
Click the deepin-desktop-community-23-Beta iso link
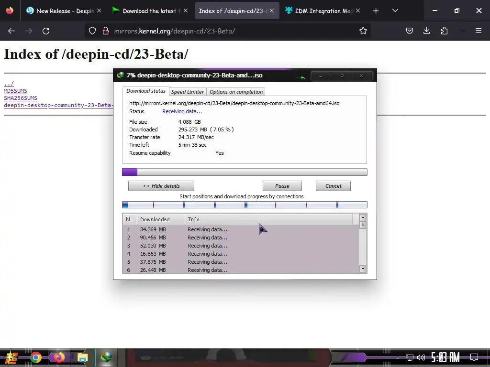click(x=58, y=105)
